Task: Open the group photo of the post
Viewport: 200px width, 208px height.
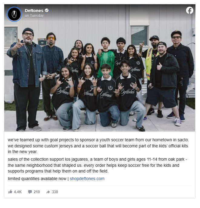Action: click(x=100, y=68)
